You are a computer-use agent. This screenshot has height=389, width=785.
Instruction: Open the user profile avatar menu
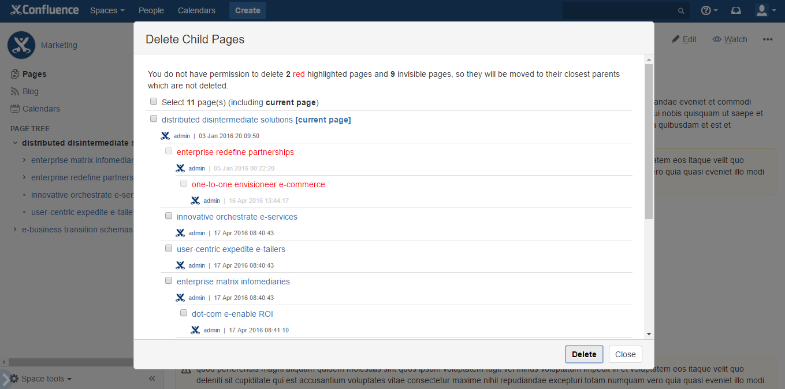point(765,10)
